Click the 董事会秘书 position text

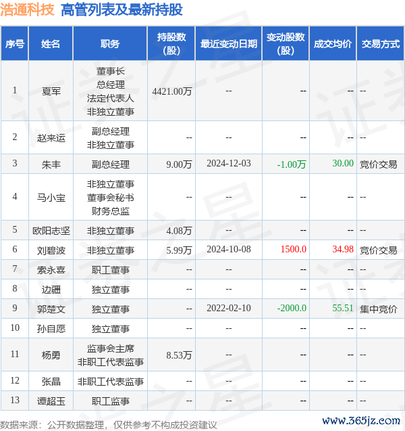(x=111, y=198)
